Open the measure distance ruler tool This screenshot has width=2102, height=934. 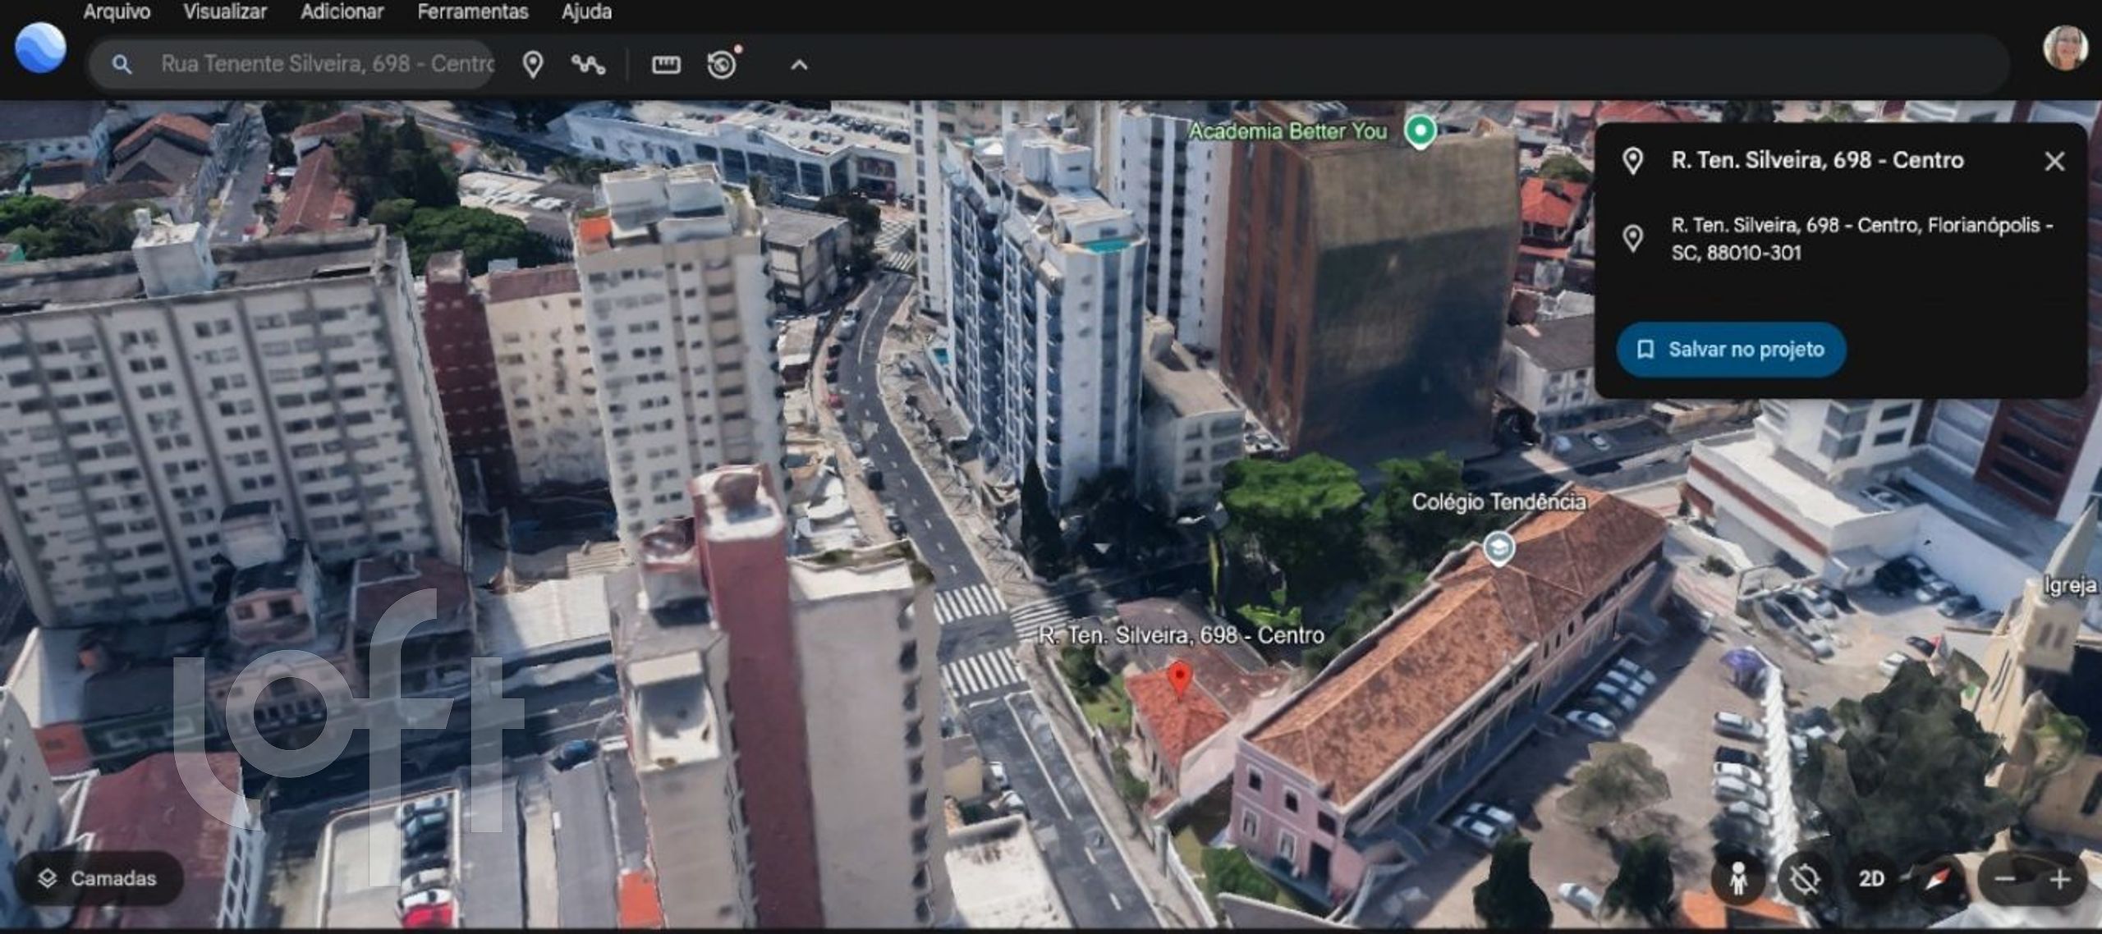click(665, 64)
